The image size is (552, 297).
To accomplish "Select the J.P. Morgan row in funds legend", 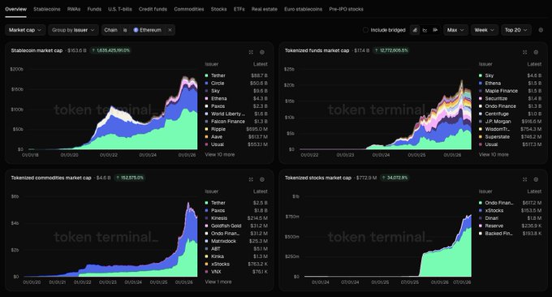I will (510, 122).
